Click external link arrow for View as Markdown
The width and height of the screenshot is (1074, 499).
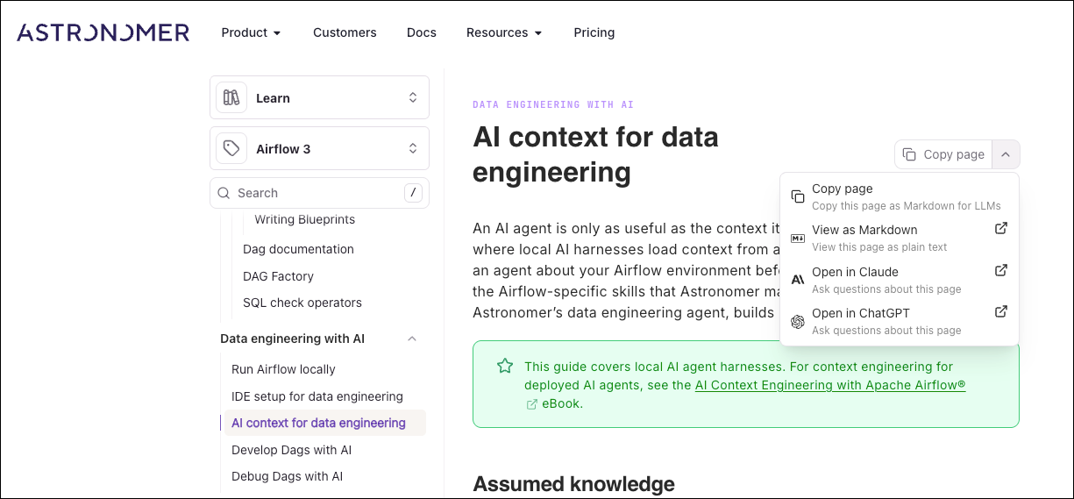tap(1000, 229)
